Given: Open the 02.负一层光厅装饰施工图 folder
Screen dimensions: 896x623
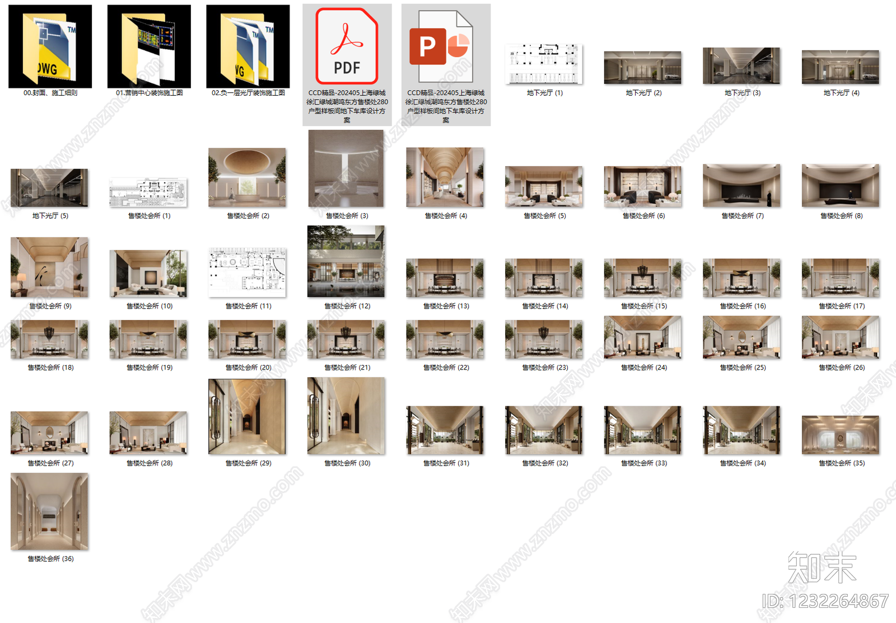Looking at the screenshot, I should 248,46.
